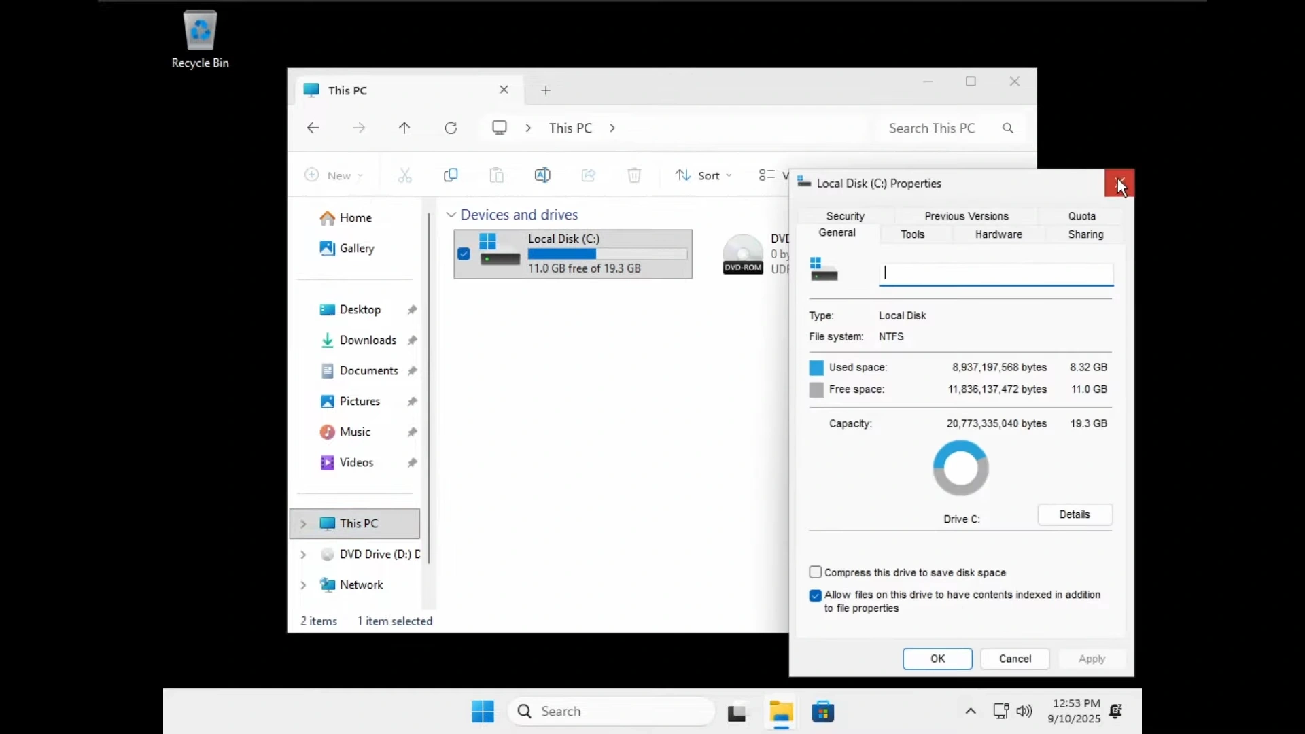This screenshot has width=1305, height=734.
Task: Click the Cut scissors icon in toolbar
Action: [x=405, y=175]
